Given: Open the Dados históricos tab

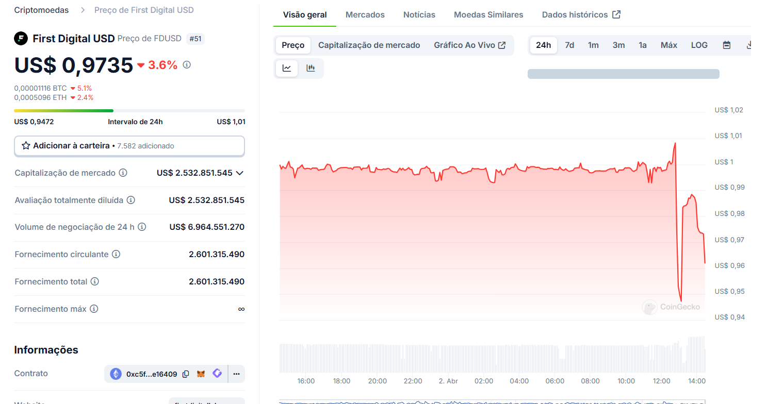Looking at the screenshot, I should (581, 14).
